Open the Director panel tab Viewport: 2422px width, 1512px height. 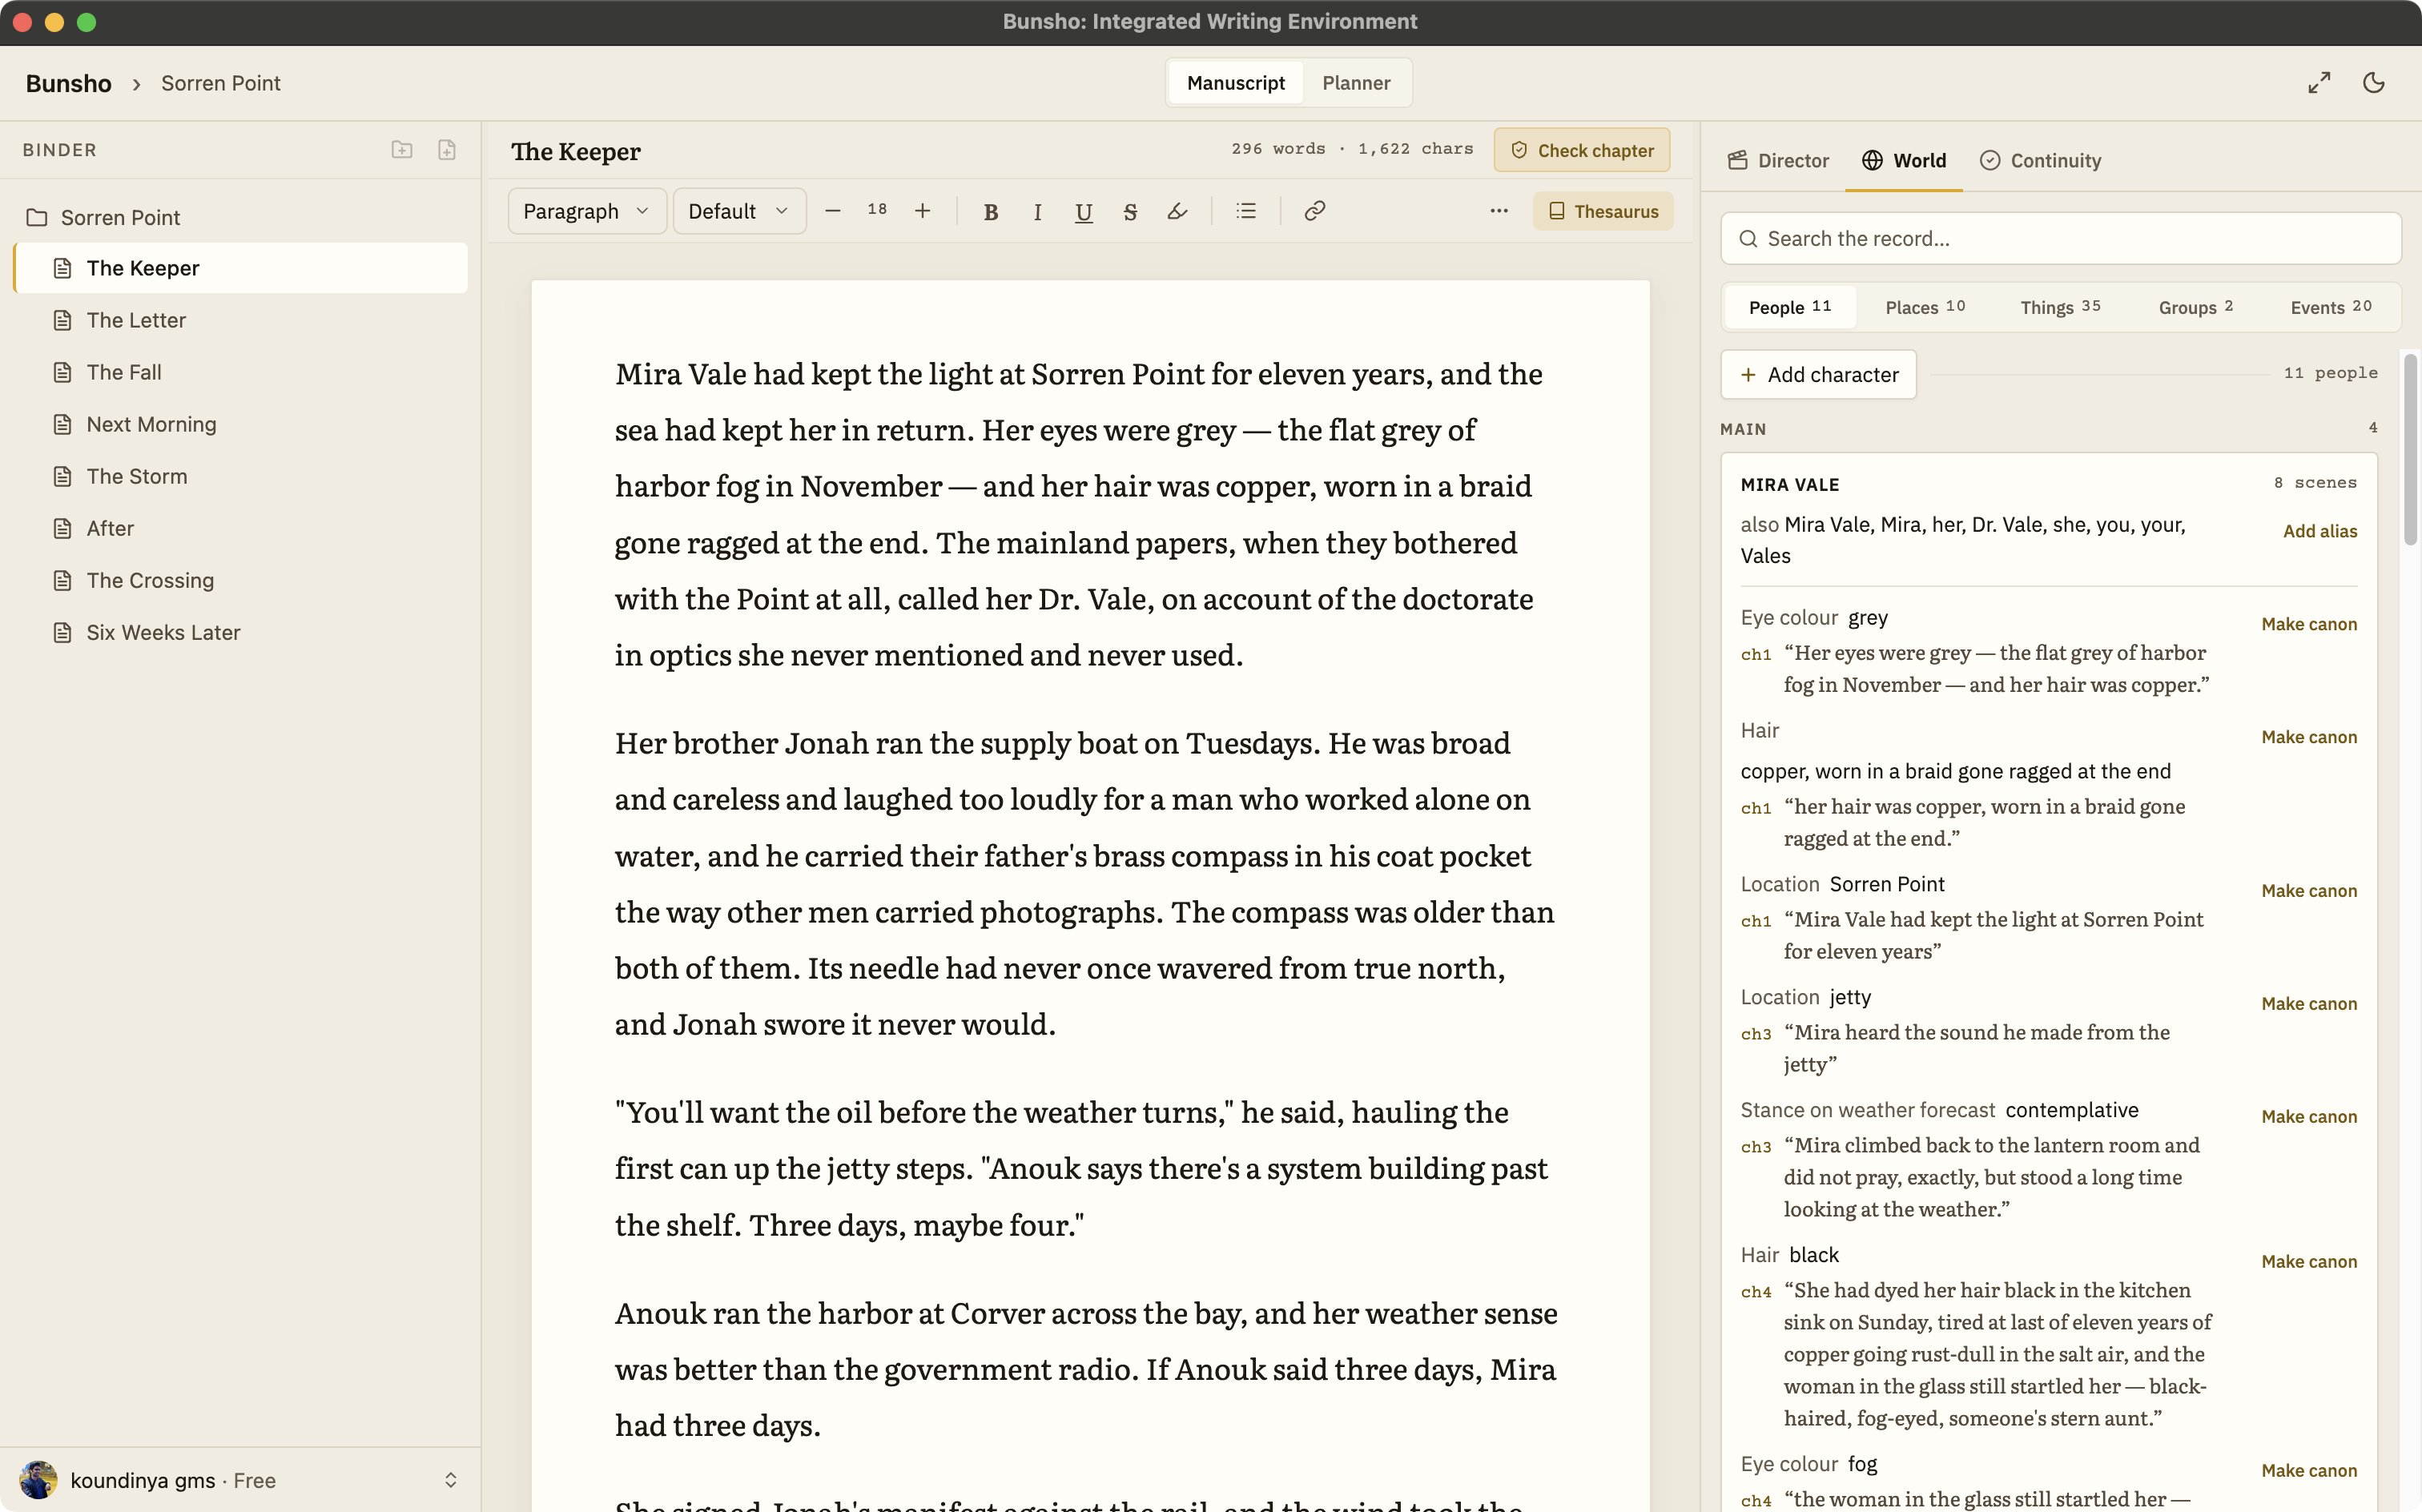1778,161
